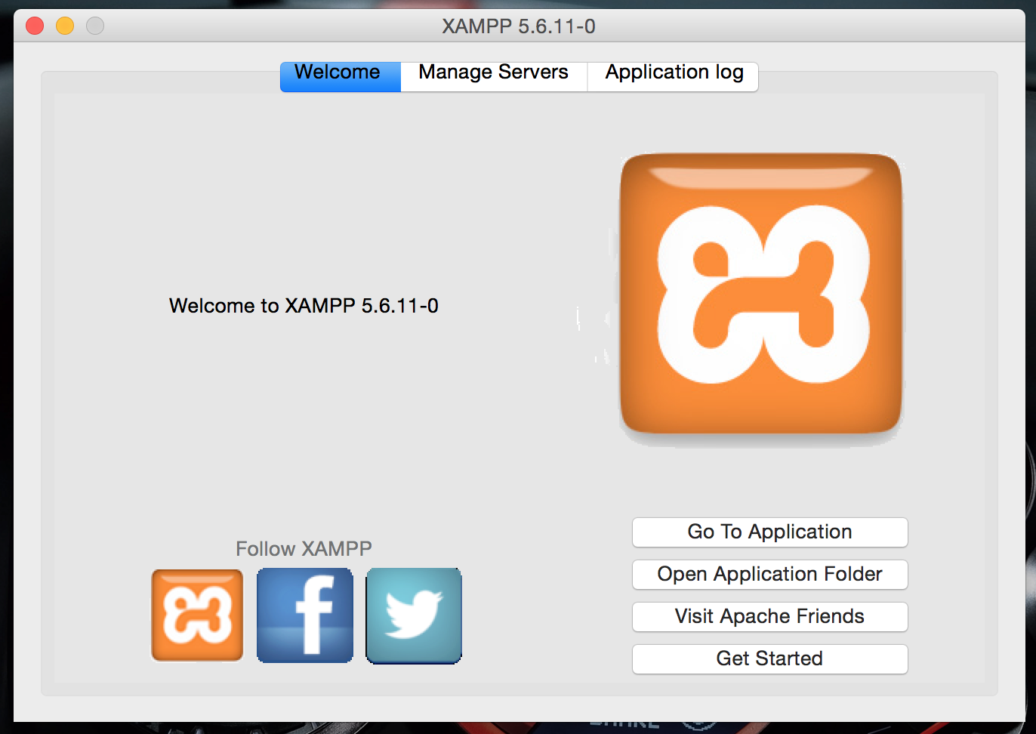Click the Visit Apache Friends button

tap(769, 616)
